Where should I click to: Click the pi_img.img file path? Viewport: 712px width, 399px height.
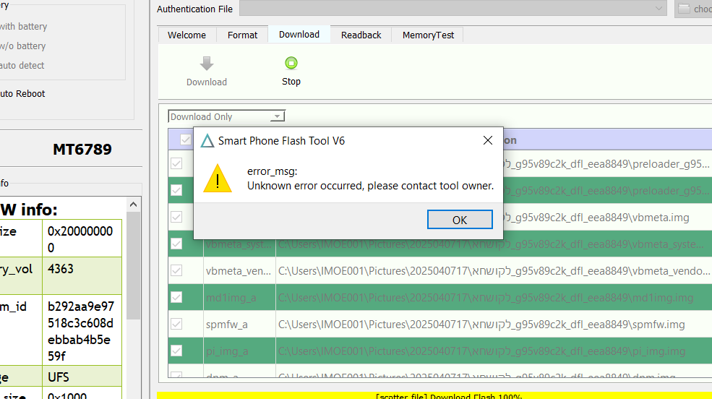tap(481, 351)
